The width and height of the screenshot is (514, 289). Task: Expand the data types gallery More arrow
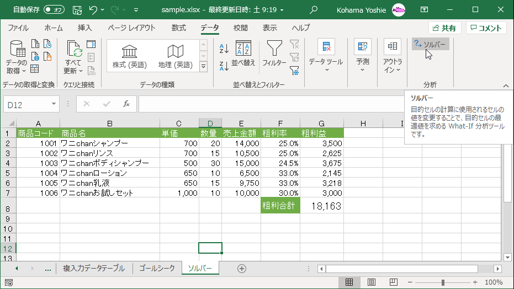point(204,67)
